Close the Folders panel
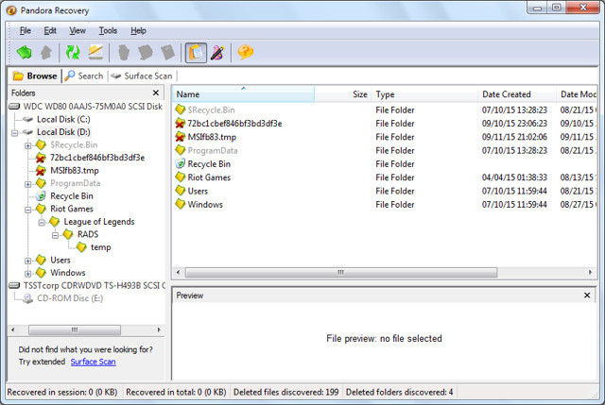 (158, 93)
